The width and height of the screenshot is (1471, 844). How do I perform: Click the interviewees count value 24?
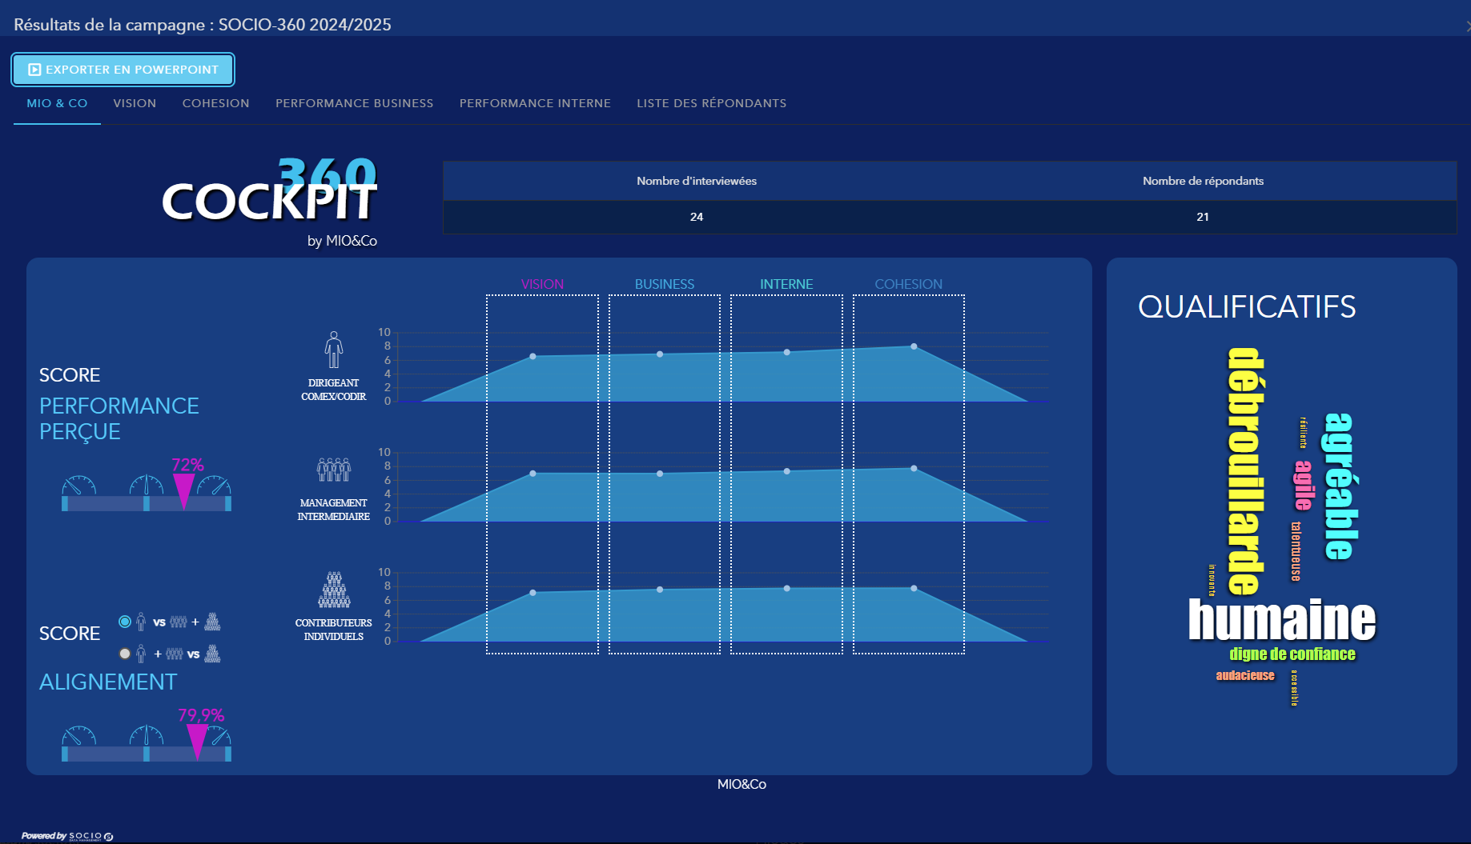click(697, 217)
